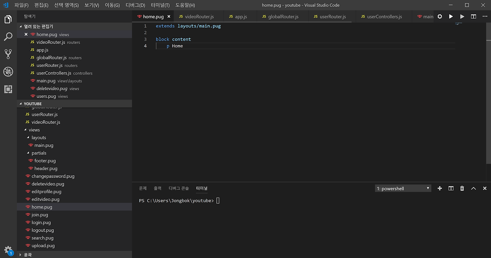Open the 터미널(T) menu
This screenshot has width=491, height=258.
(160, 5)
